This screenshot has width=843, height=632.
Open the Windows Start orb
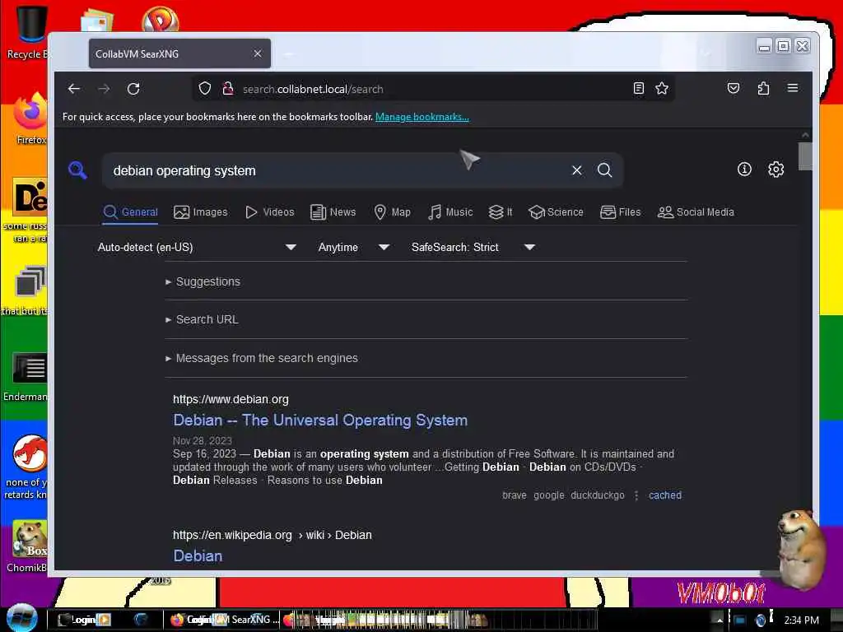[22, 617]
